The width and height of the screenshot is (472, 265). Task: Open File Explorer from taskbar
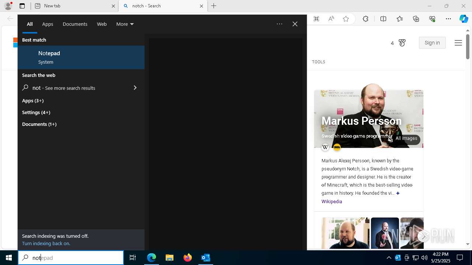pyautogui.click(x=170, y=258)
